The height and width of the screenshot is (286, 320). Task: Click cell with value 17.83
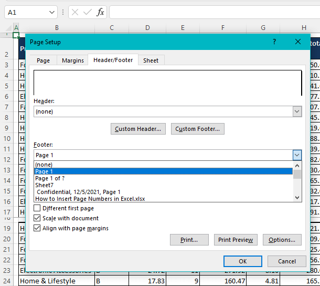[147, 281]
